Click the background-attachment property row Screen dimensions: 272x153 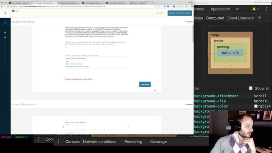click(x=232, y=96)
